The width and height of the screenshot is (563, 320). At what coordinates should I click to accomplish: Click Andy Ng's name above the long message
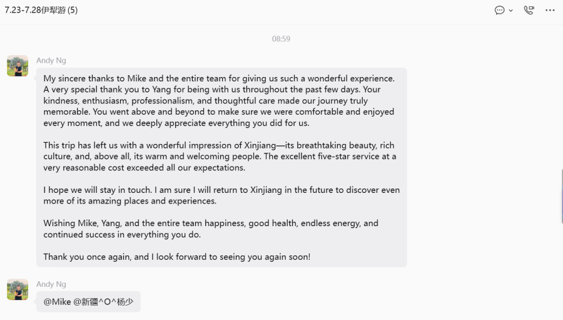click(51, 60)
